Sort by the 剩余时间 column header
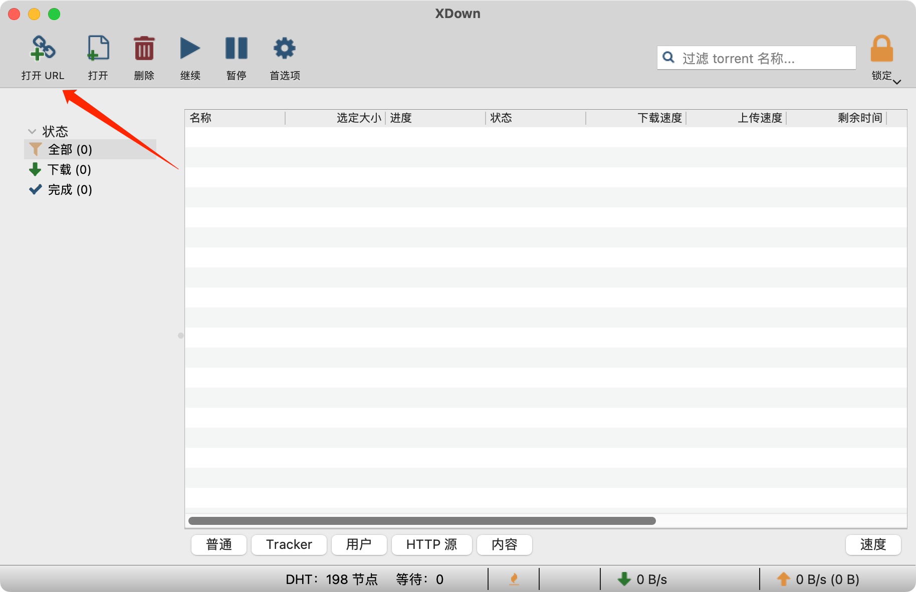This screenshot has height=592, width=916. 836,118
